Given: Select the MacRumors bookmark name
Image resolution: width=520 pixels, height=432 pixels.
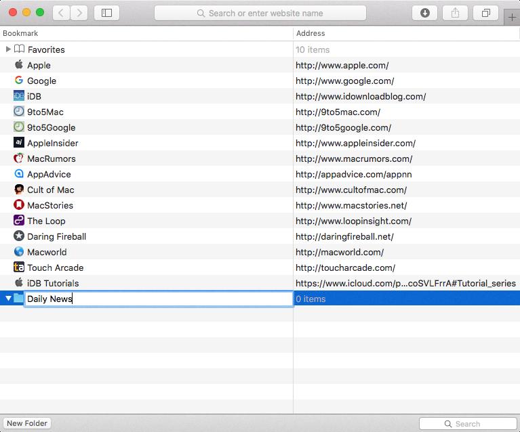Looking at the screenshot, I should click(52, 158).
